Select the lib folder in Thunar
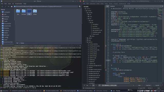The width and height of the screenshot is (164, 92). click(29, 12)
